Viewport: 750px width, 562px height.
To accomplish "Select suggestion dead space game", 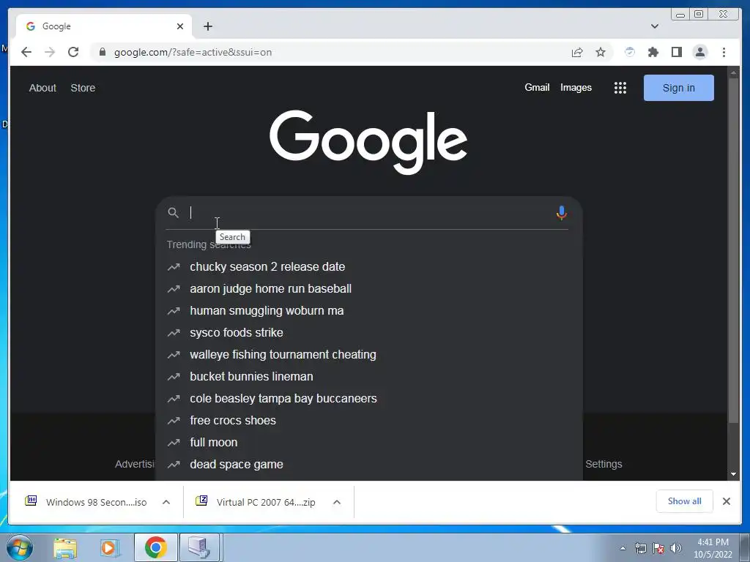I will pyautogui.click(x=368, y=465).
